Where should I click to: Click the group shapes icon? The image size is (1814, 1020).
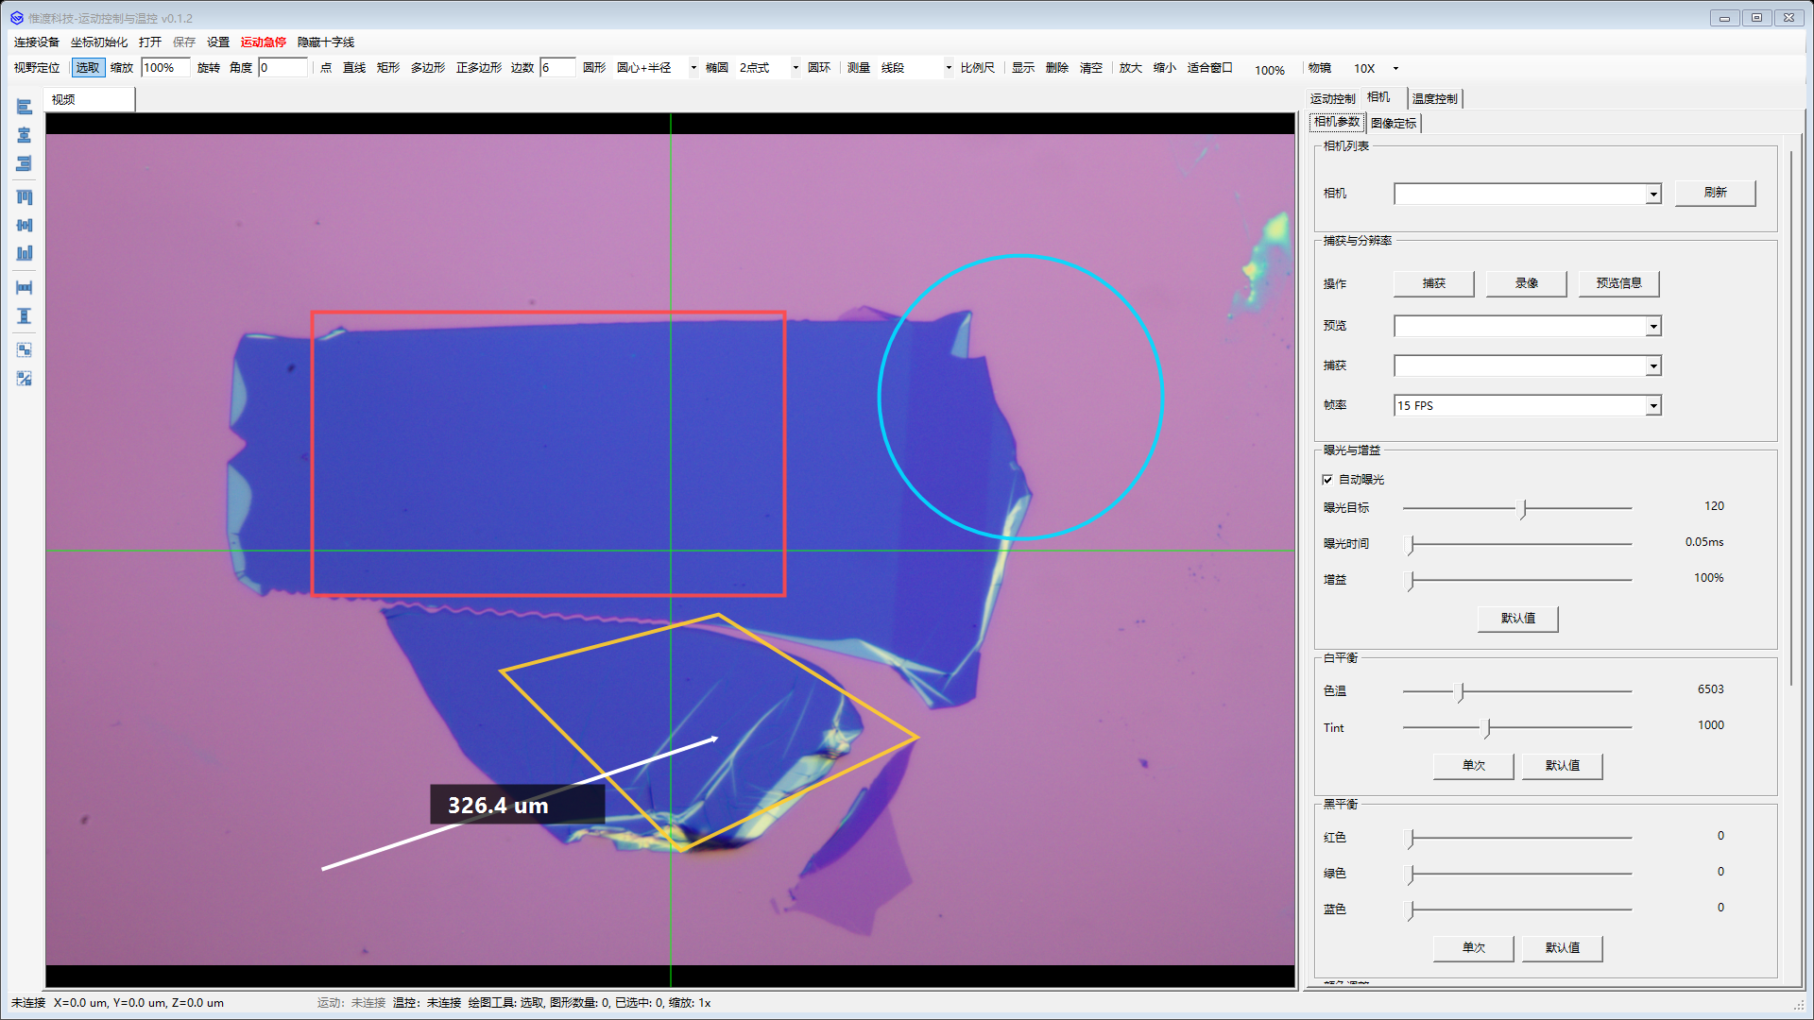pyautogui.click(x=25, y=349)
